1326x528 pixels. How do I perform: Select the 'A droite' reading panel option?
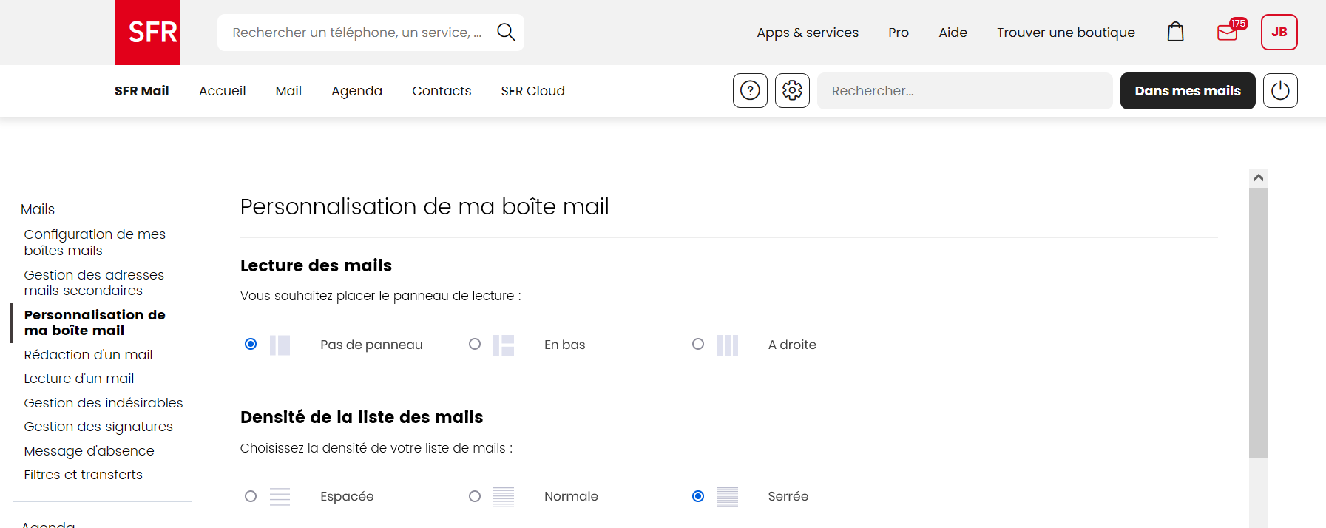point(698,345)
